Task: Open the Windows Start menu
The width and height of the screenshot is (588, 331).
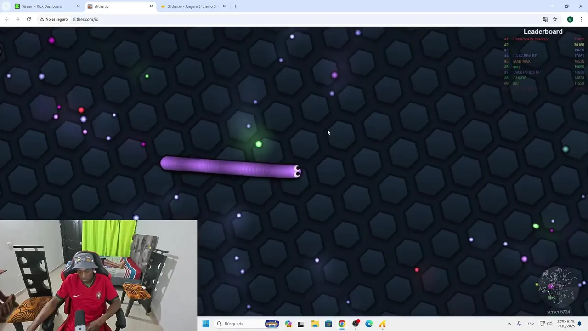Action: coord(206,324)
